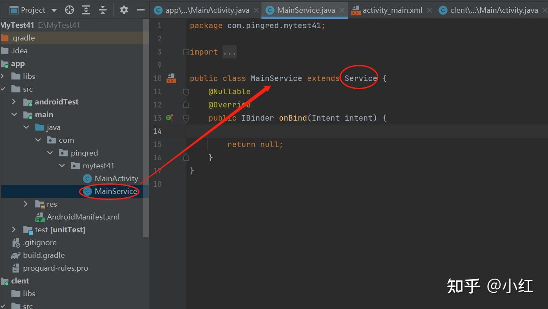548x309 pixels.
Task: Collapse the mytest41 package arrow
Action: tap(62, 166)
